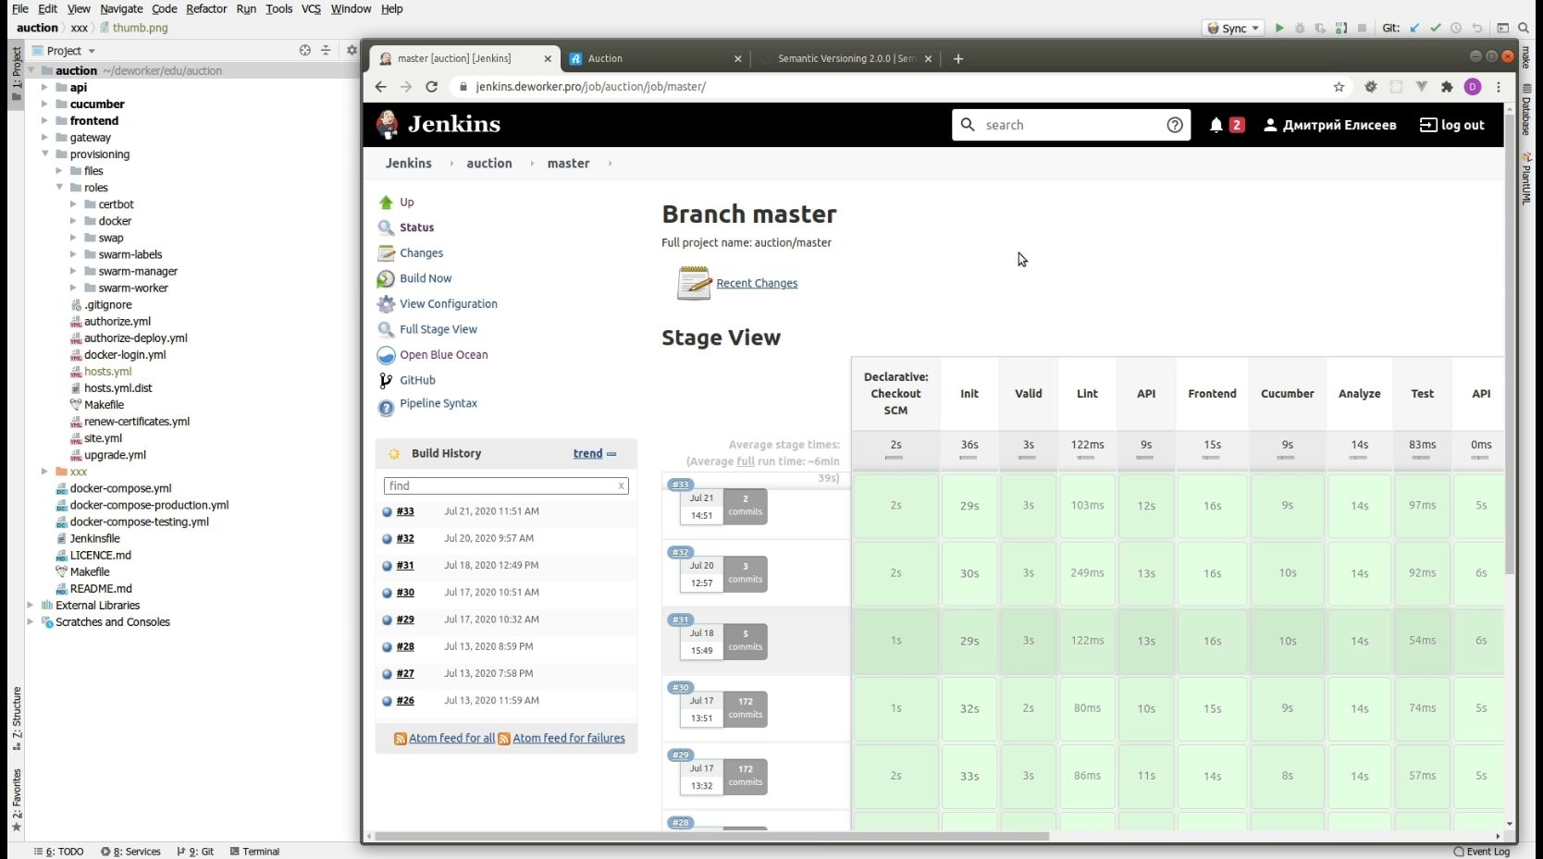
Task: Open the VCS menu
Action: pyautogui.click(x=311, y=8)
